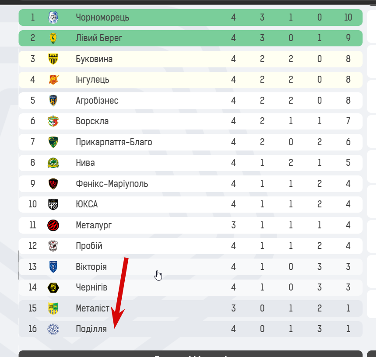
Task: Open the Чернігів team link
Action: click(91, 287)
